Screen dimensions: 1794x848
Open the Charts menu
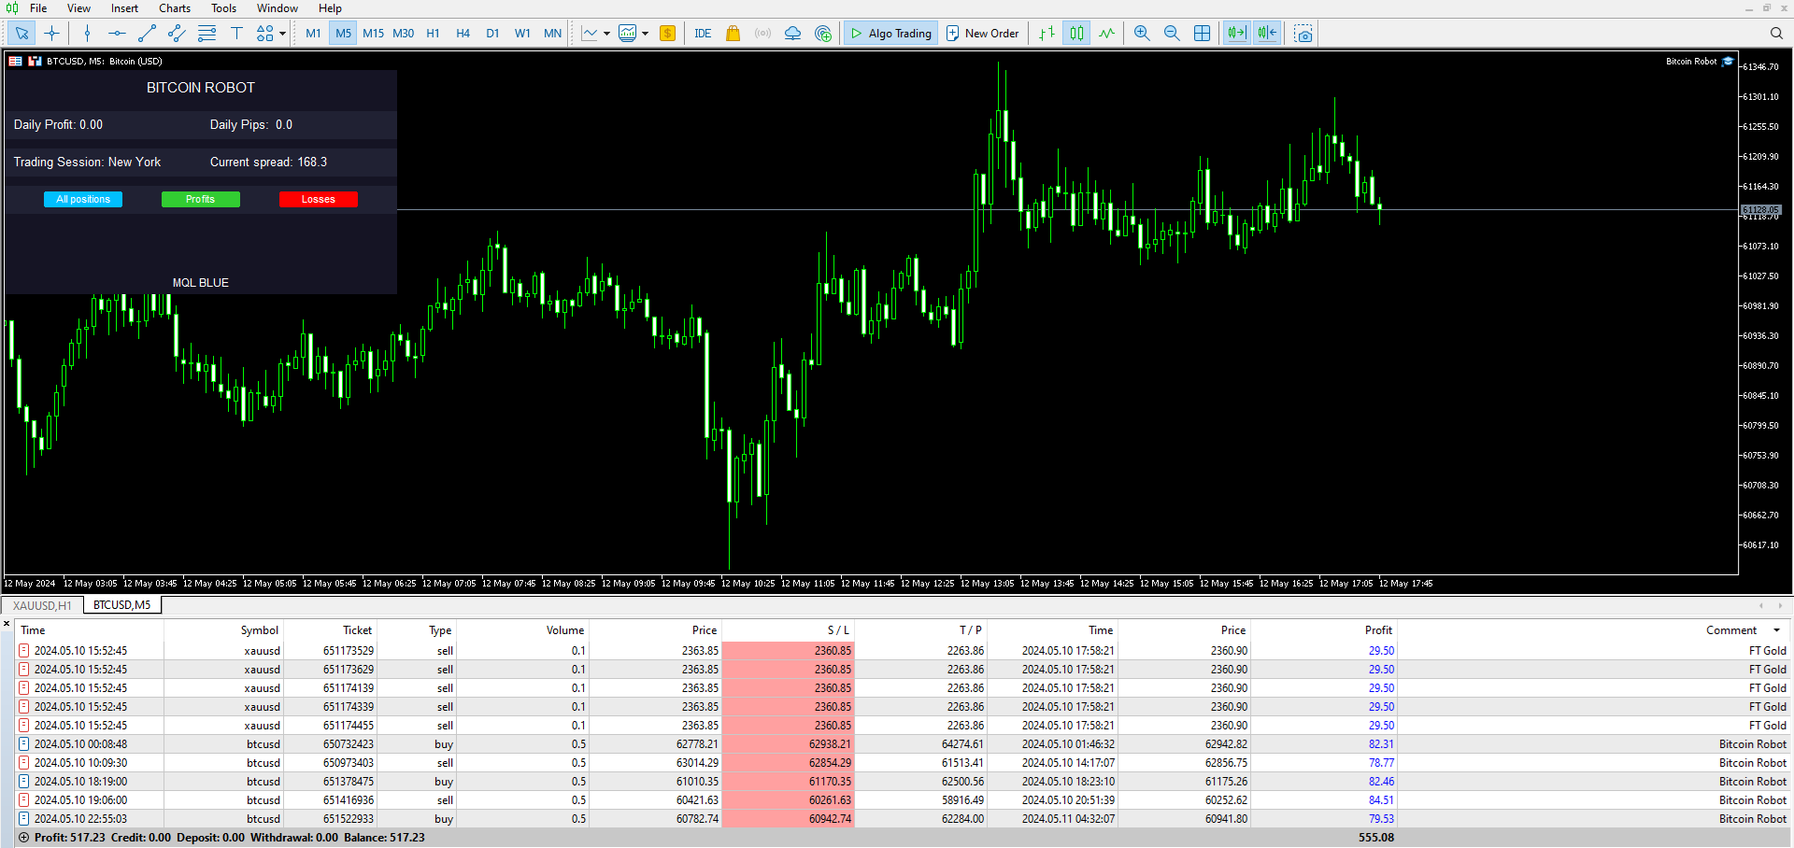click(x=174, y=8)
